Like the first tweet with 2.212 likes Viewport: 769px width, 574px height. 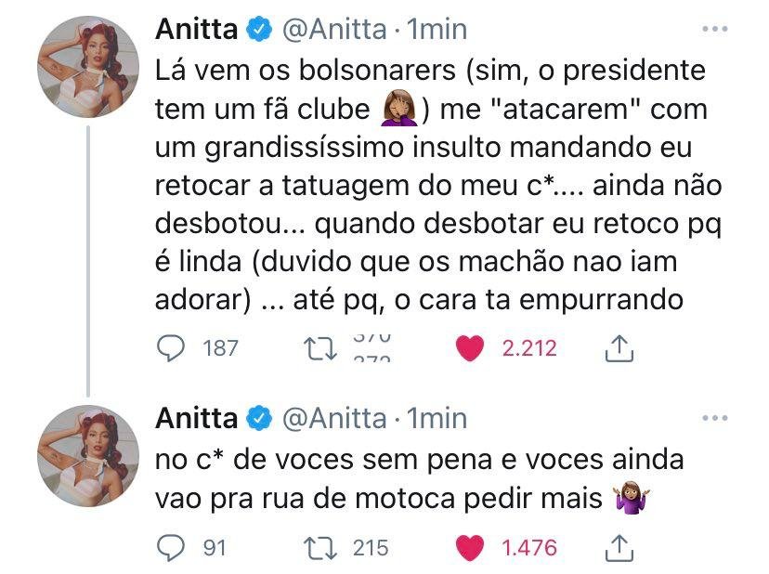(472, 347)
